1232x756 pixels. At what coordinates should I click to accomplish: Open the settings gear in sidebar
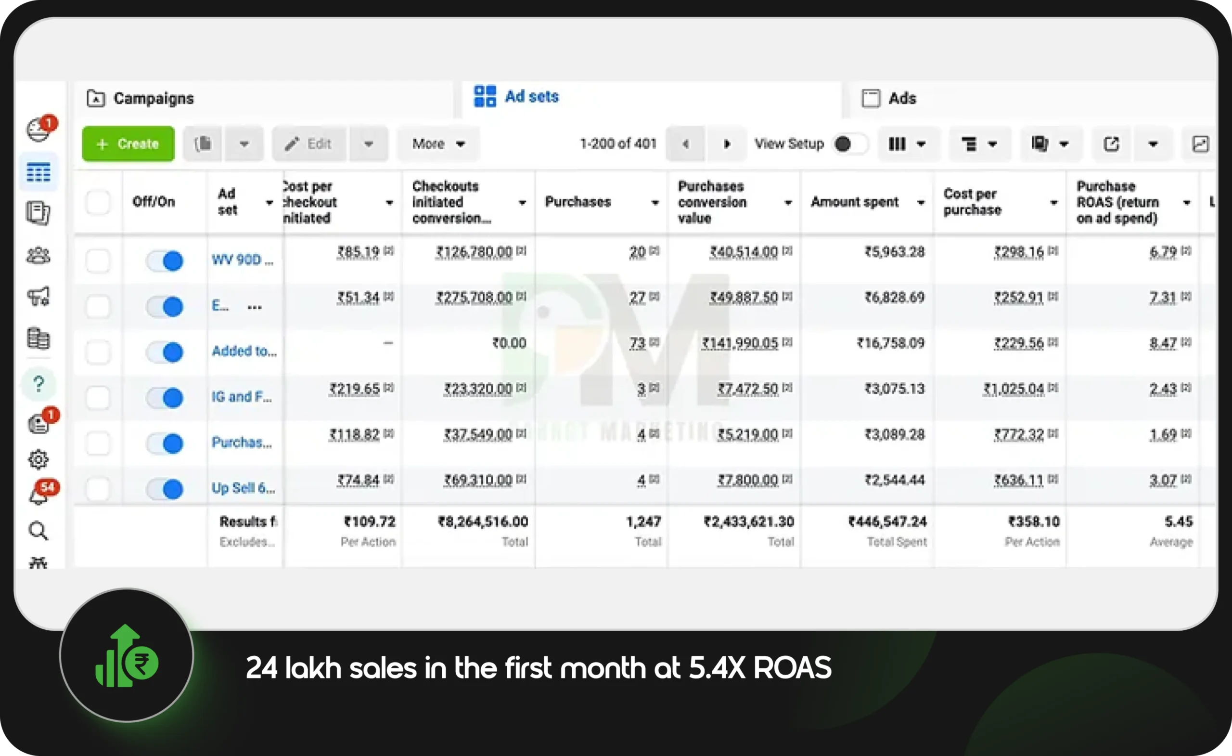click(38, 459)
